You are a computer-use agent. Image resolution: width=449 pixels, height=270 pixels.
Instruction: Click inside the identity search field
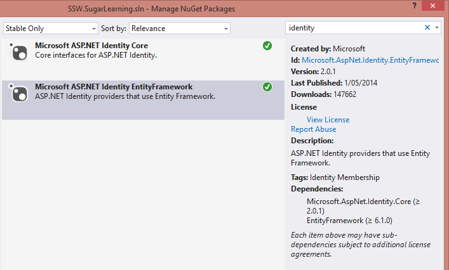point(352,28)
